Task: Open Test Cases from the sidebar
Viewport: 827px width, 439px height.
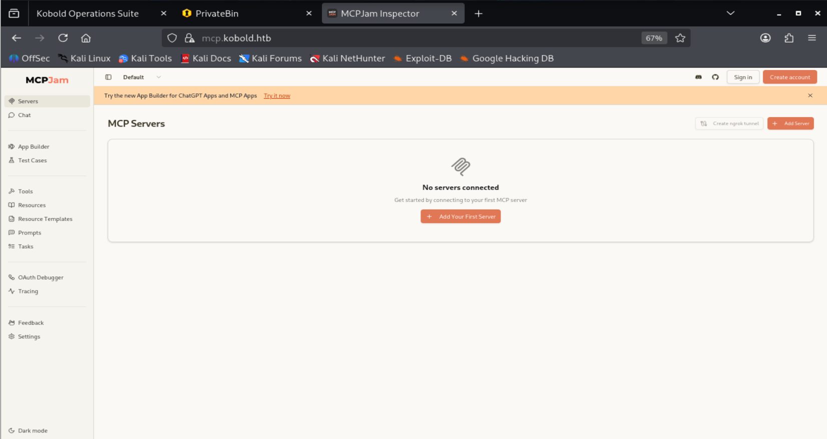Action: [x=47, y=160]
